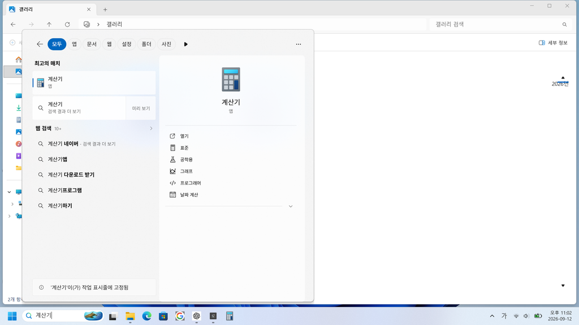579x325 pixels.
Task: Click 갤러리 in the address breadcrumb
Action: (114, 24)
